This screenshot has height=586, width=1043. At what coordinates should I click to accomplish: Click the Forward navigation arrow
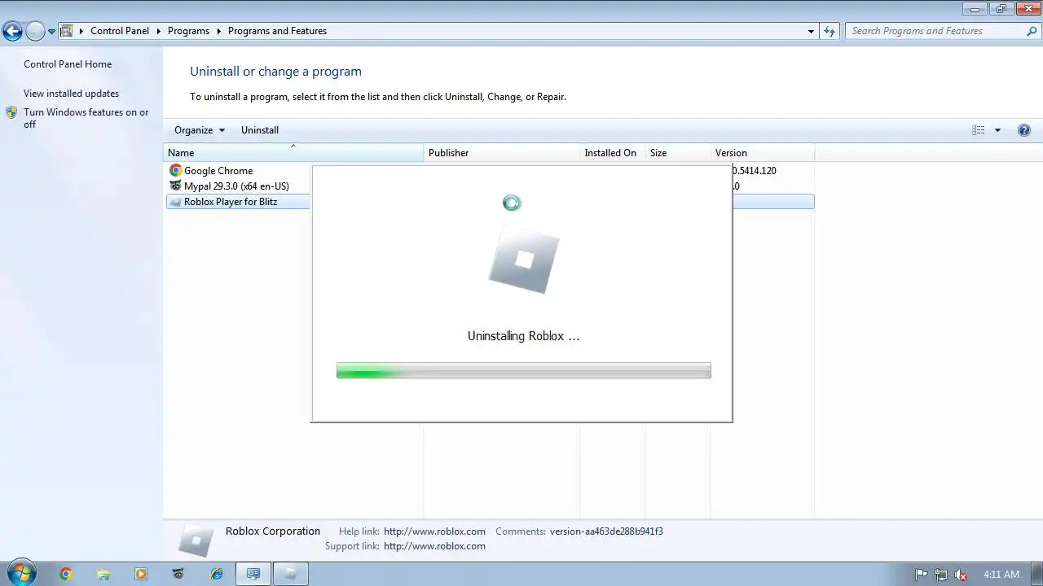pos(35,32)
